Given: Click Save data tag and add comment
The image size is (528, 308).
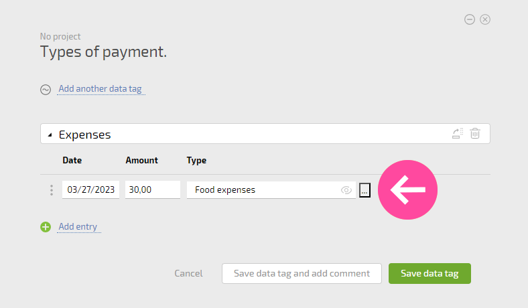Looking at the screenshot, I should pos(302,273).
